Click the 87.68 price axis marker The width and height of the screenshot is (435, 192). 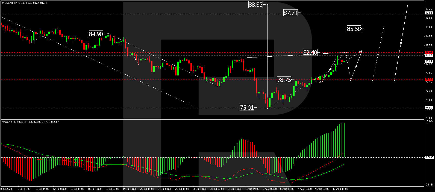tap(428, 13)
